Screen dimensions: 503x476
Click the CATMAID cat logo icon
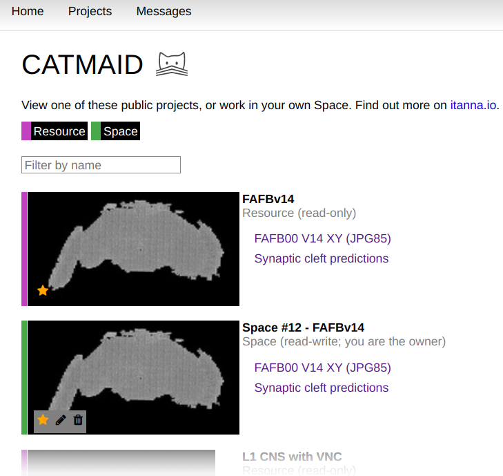tap(172, 65)
